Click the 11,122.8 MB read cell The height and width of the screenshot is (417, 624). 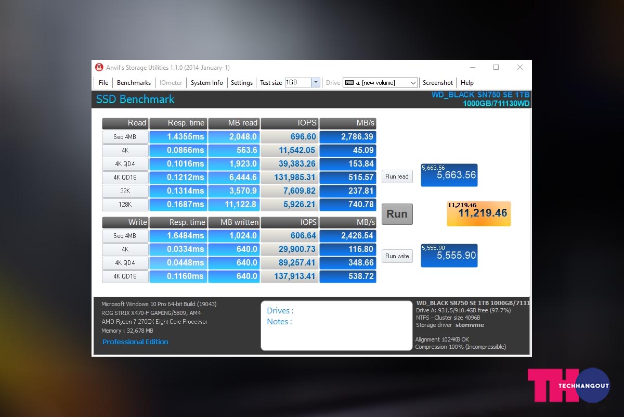pos(234,205)
